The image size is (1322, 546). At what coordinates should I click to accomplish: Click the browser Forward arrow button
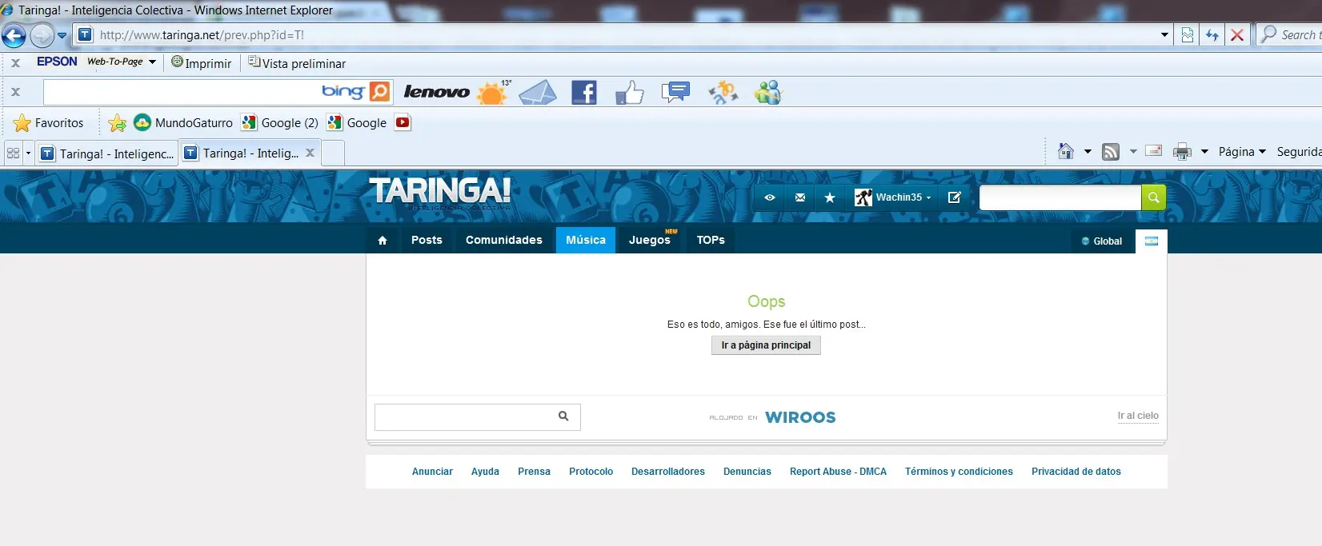pyautogui.click(x=42, y=35)
